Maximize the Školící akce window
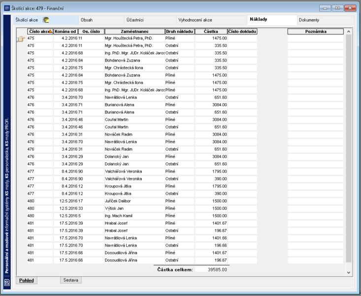Viewport: 361px width, 296px height. (337, 8)
